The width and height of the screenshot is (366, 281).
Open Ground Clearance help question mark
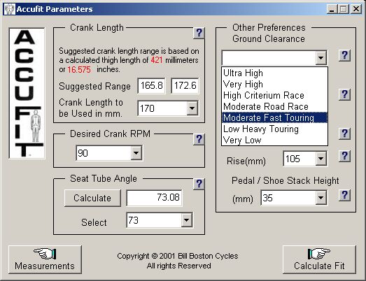point(344,55)
